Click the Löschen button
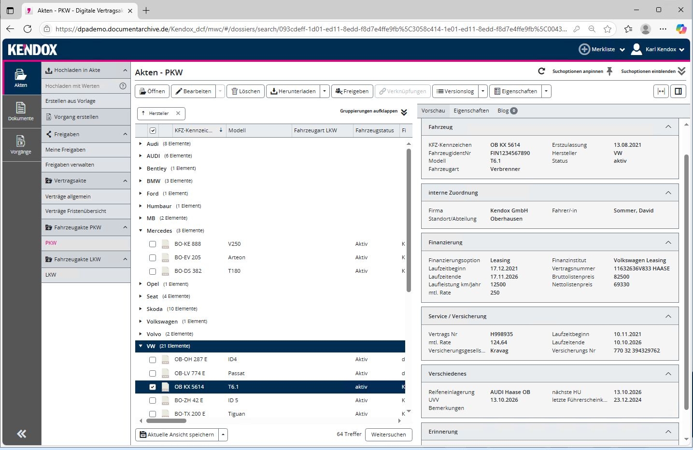Viewport: 693px width, 450px height. (x=245, y=91)
